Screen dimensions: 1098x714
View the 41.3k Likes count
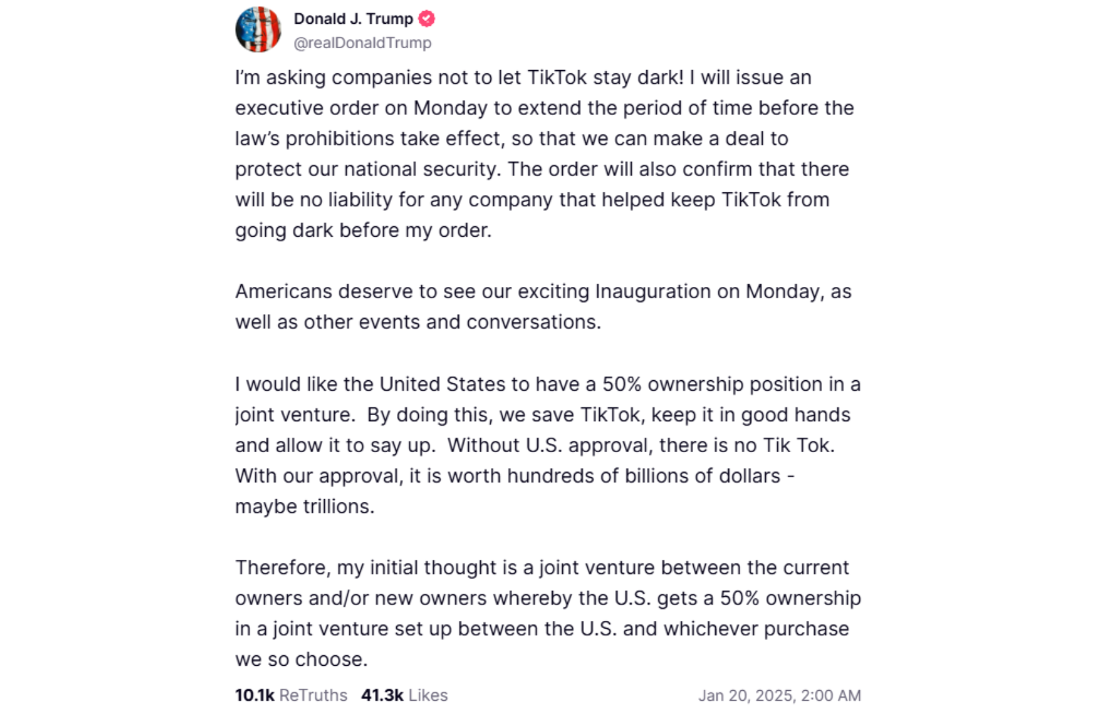404,695
